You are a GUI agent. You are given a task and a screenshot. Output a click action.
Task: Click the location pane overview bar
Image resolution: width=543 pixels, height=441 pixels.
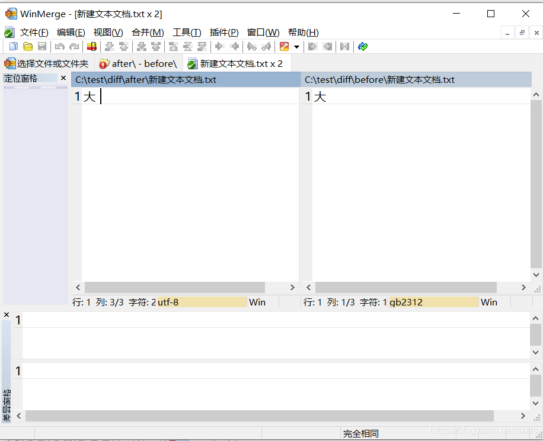36,88
